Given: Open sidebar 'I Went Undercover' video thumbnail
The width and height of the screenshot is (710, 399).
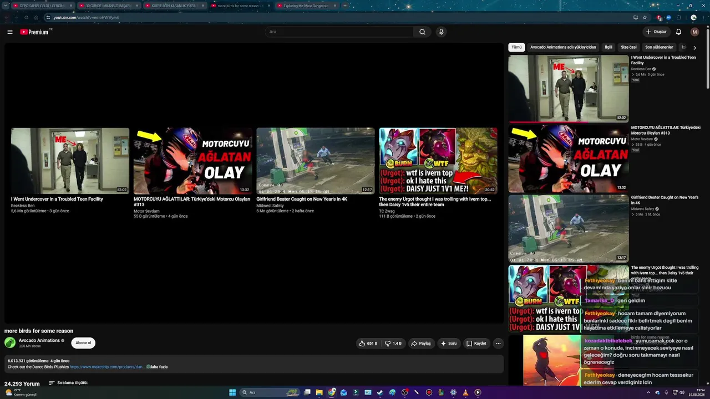Looking at the screenshot, I should [569, 88].
